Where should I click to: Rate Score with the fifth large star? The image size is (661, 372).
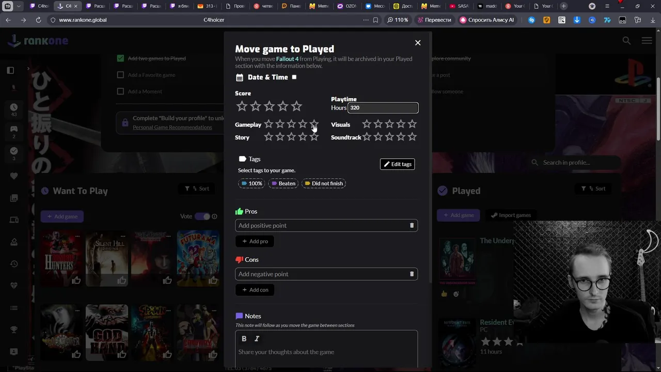[296, 106]
